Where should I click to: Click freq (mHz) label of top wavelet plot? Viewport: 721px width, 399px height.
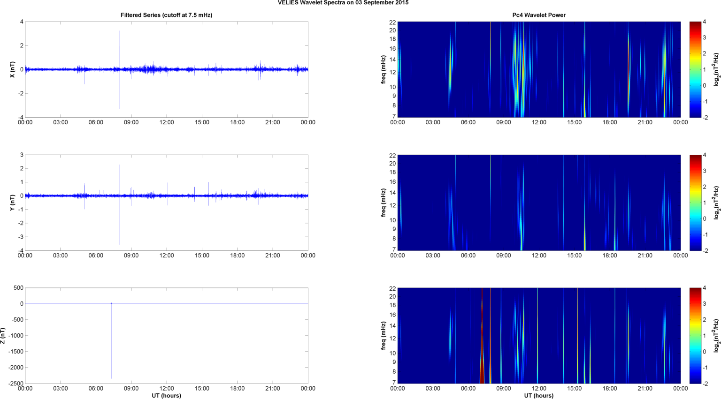384,69
